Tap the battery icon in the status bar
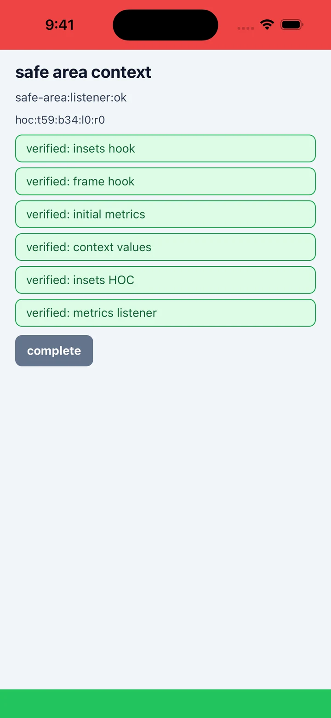Screen dimensions: 331x718 292,24
